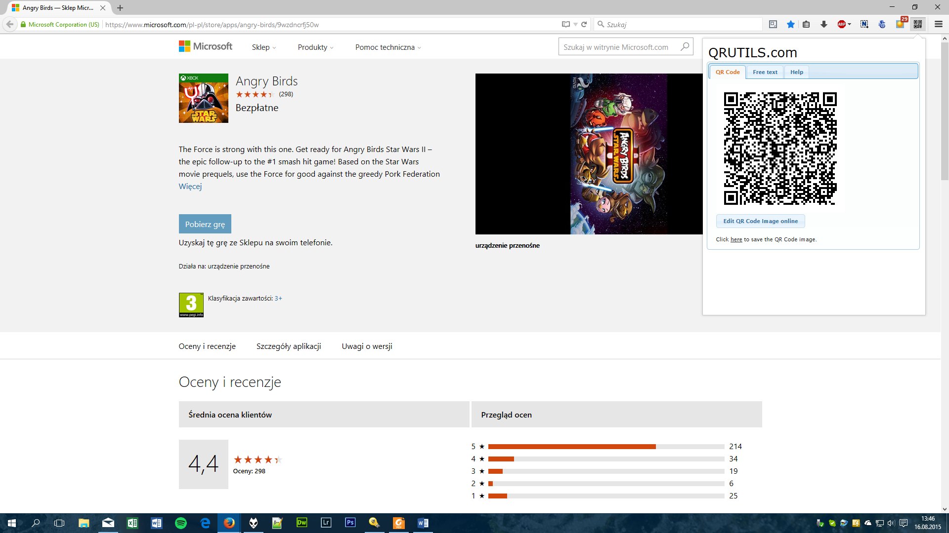Open the address bar history dropdown arrow
Image resolution: width=949 pixels, height=533 pixels.
click(575, 24)
